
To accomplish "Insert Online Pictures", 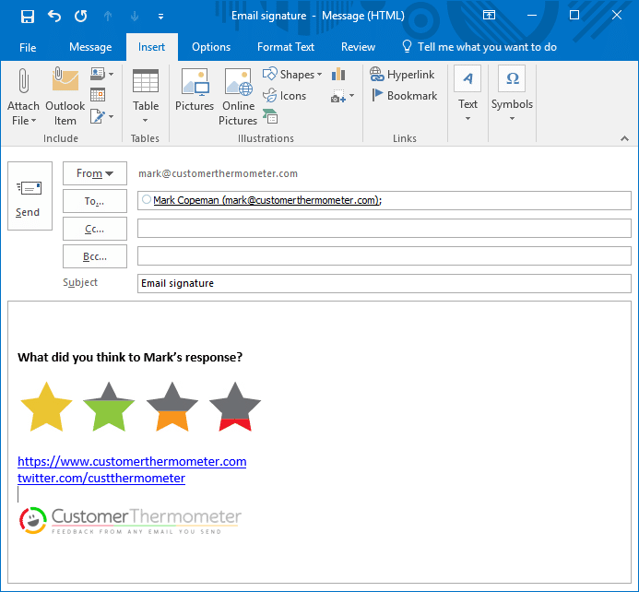I will (238, 97).
